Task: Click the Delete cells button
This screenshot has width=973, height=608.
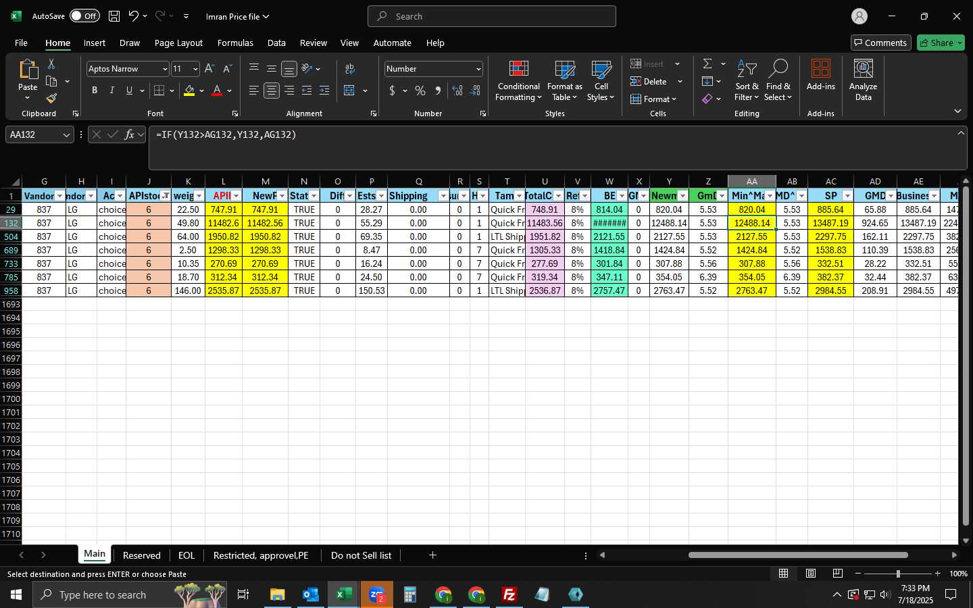Action: (x=649, y=81)
